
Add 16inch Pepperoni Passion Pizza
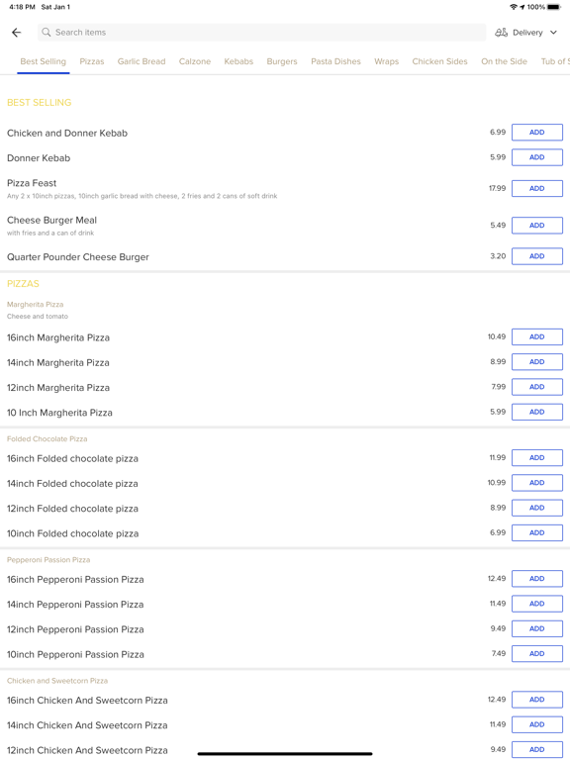coord(537,579)
